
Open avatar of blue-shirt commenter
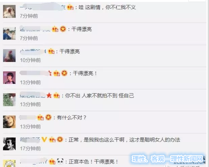coord(9,33)
